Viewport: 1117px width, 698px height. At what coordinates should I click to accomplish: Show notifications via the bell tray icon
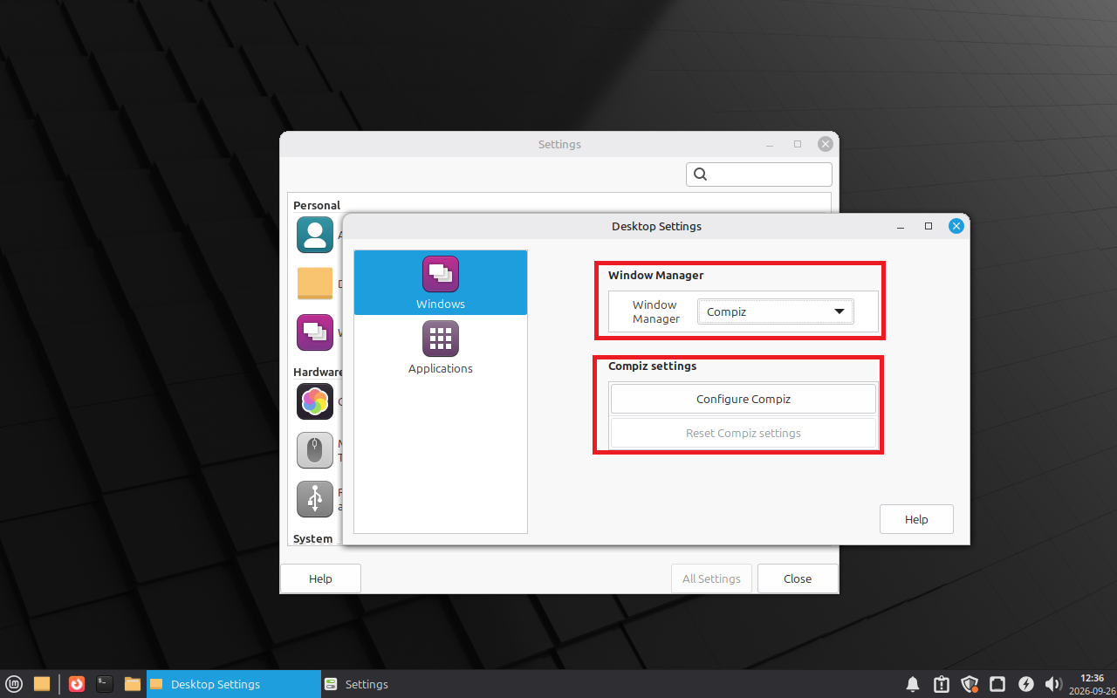click(913, 684)
